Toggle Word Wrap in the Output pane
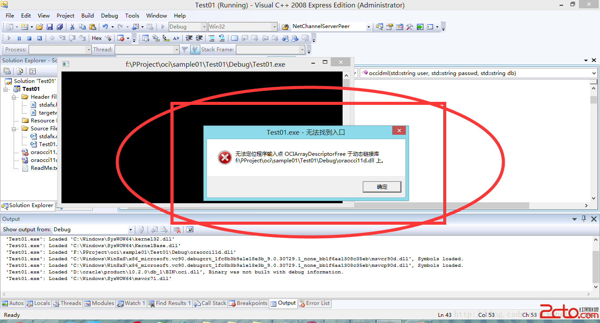 [190, 230]
